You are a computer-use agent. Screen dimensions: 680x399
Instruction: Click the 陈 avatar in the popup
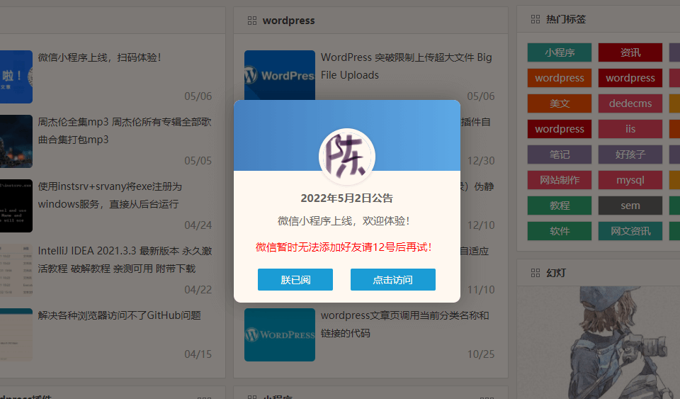347,156
